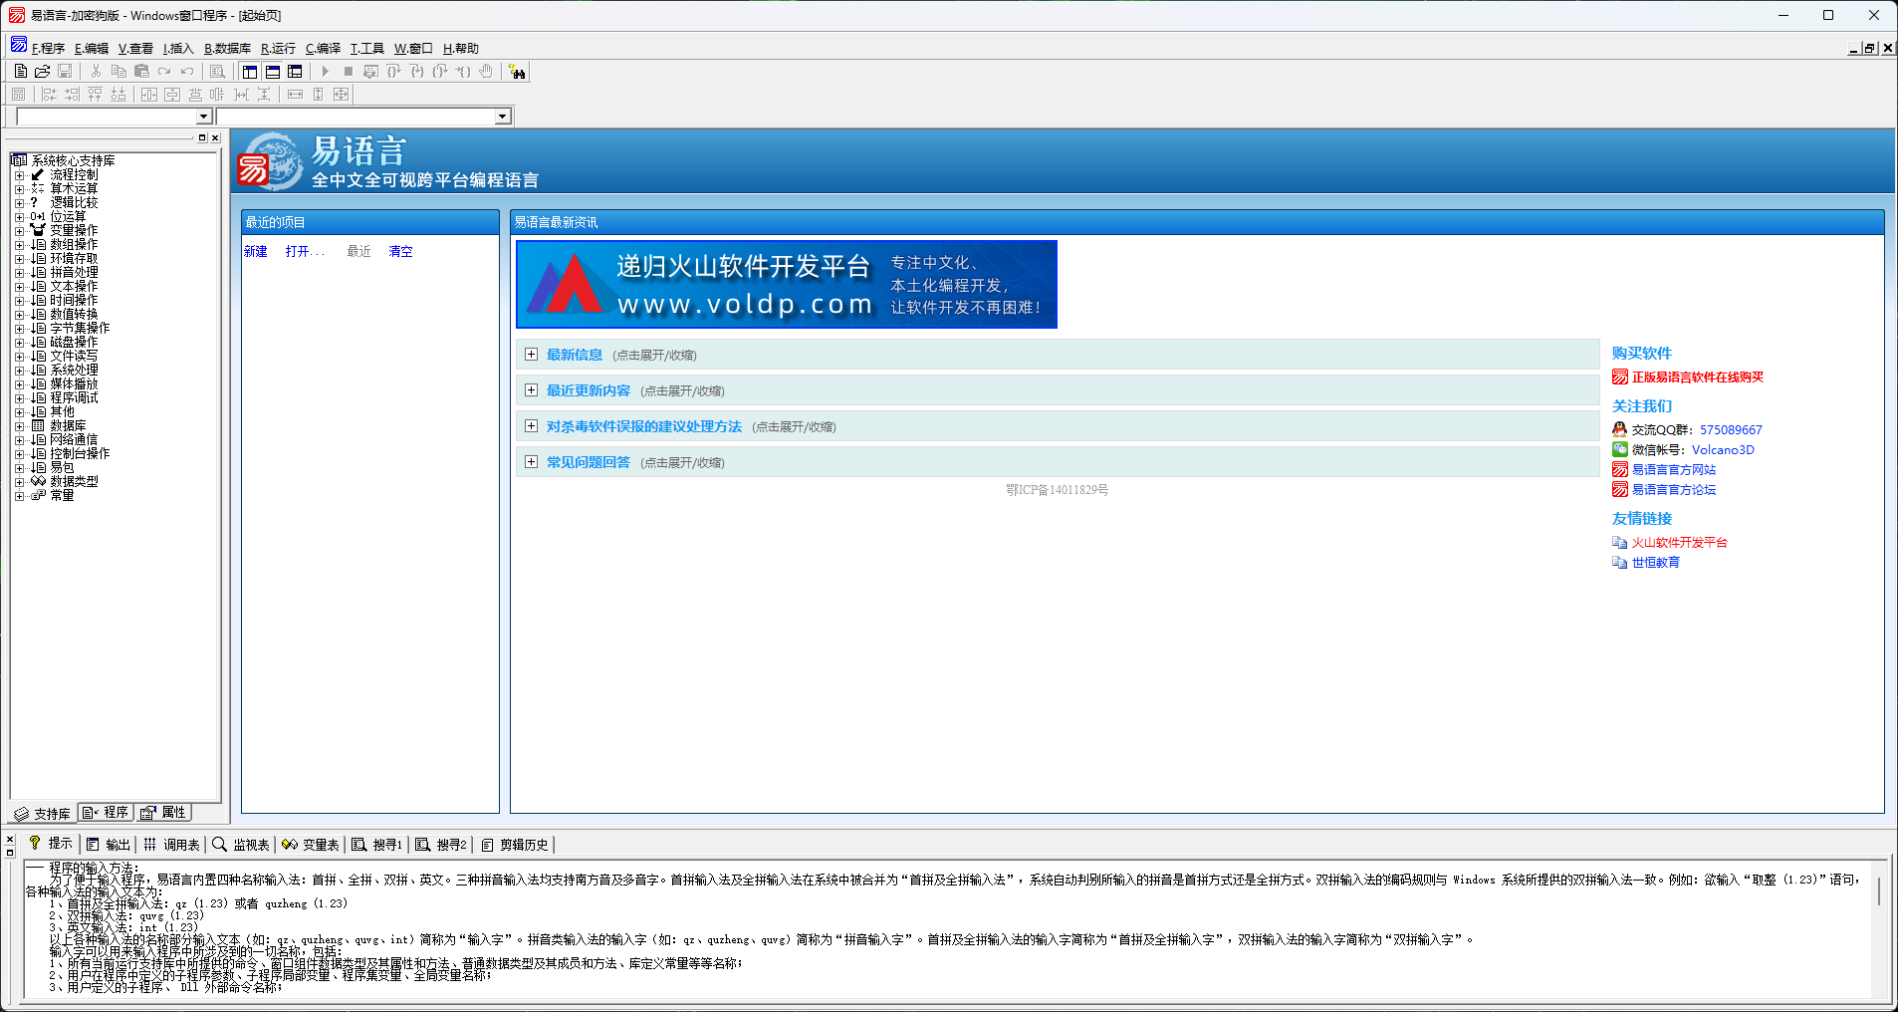Screen dimensions: 1898x1012
Task: Click the Equal horizontal spacing icon
Action: click(x=241, y=95)
